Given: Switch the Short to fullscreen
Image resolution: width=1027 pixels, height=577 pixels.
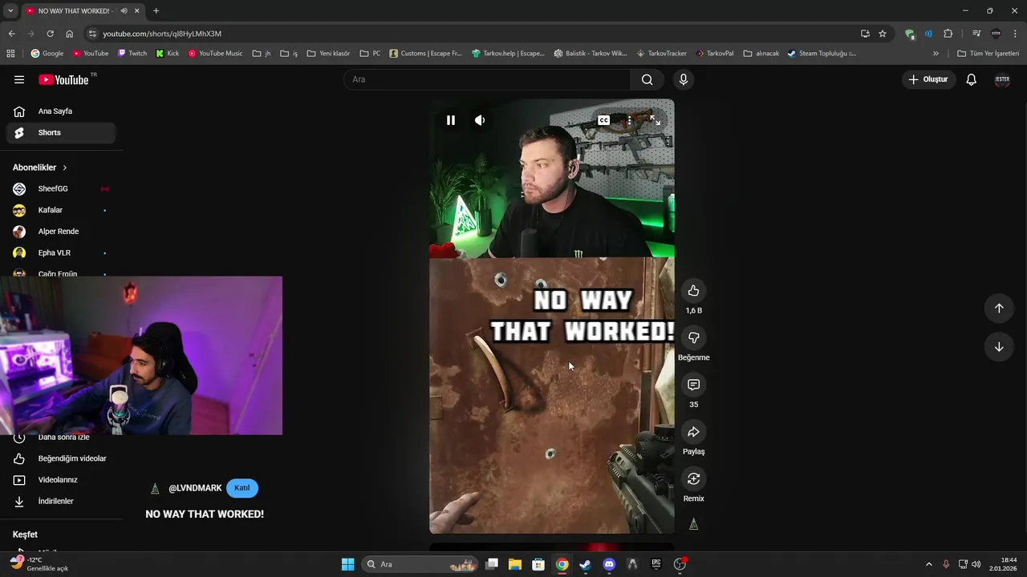Looking at the screenshot, I should click(655, 120).
